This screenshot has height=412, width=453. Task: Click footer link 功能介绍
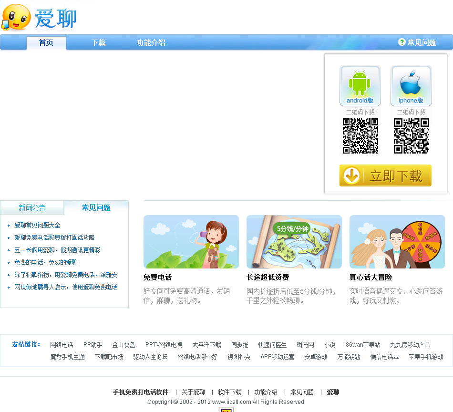click(266, 392)
